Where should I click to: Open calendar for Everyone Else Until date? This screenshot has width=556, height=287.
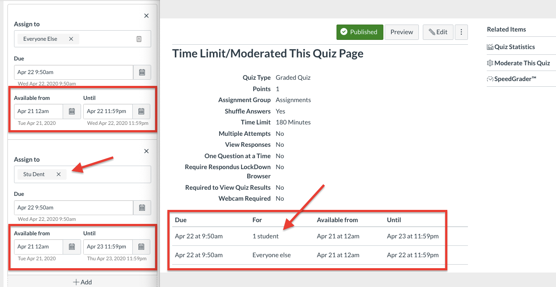click(x=141, y=111)
